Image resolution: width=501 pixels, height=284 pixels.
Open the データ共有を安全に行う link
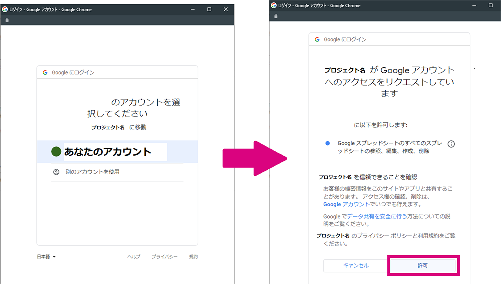tap(377, 216)
